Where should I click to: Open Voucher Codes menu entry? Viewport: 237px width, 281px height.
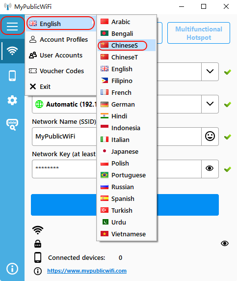coord(61,71)
